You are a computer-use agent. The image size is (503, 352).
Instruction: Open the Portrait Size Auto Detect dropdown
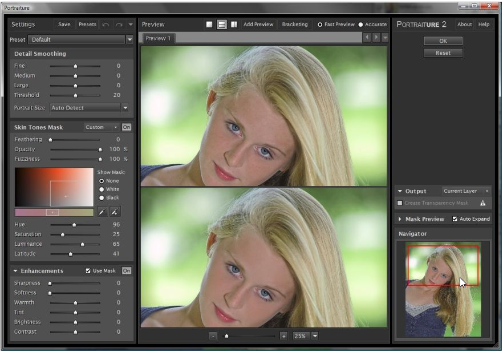coord(125,107)
